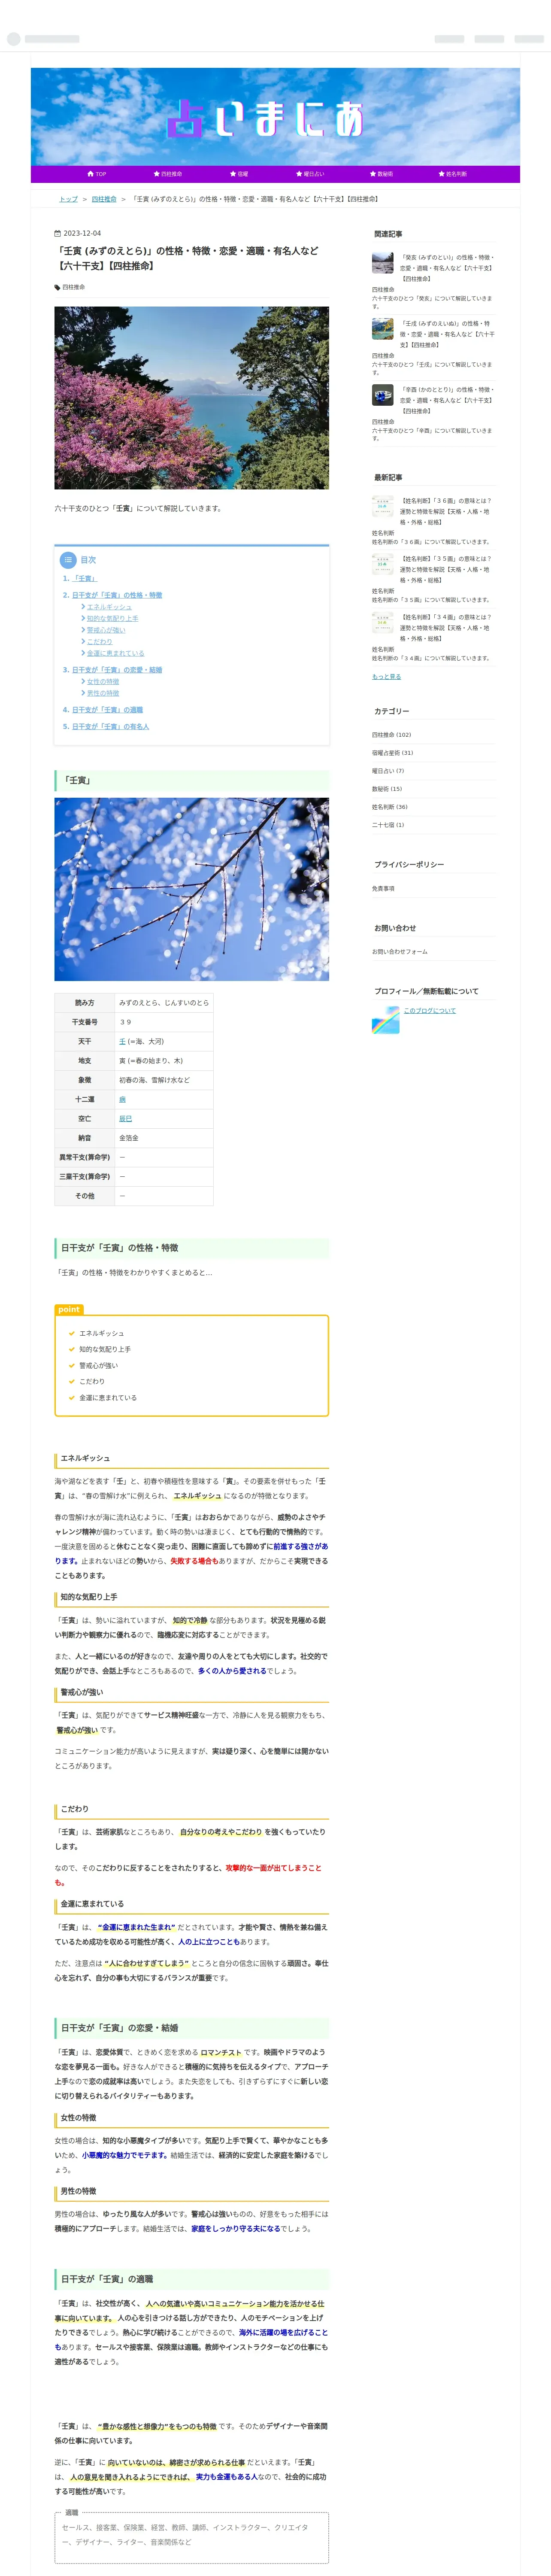Open the このブログについて link
This screenshot has height=2576, width=551.
coord(429,1011)
